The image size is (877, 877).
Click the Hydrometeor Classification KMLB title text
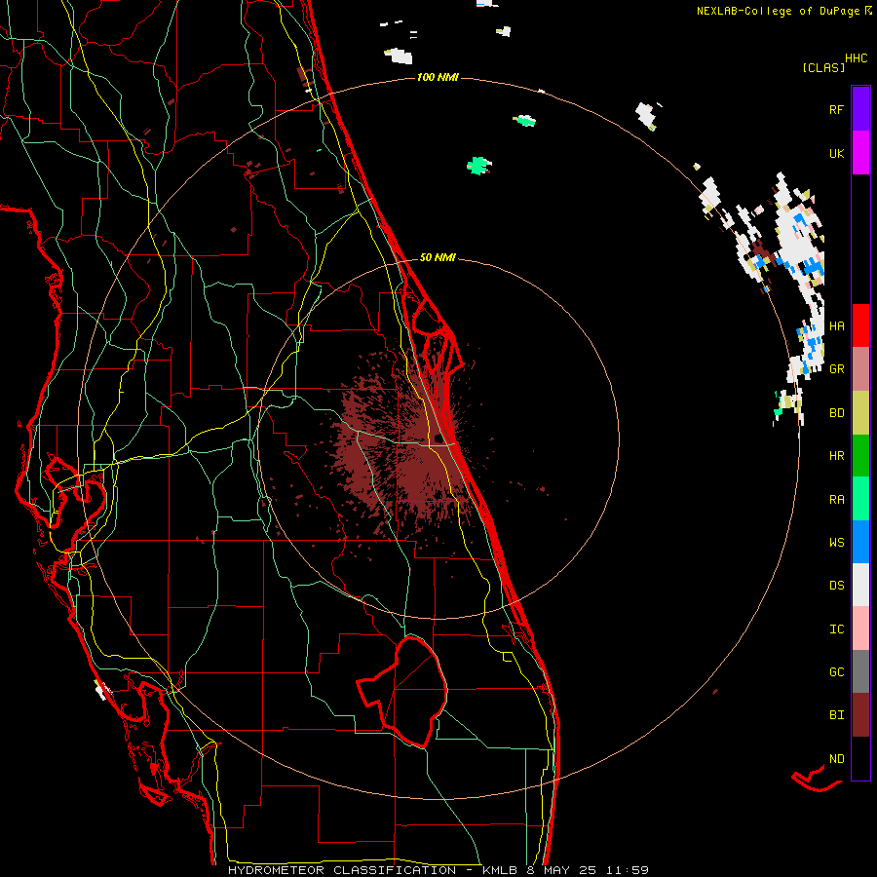tap(438, 870)
